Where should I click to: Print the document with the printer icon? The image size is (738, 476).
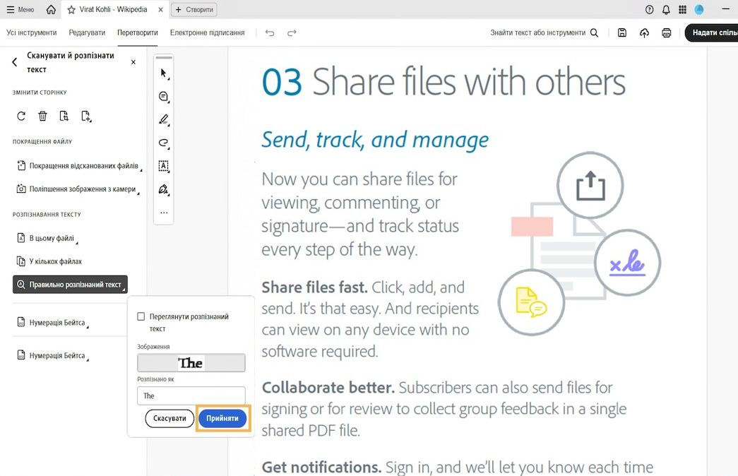(667, 32)
